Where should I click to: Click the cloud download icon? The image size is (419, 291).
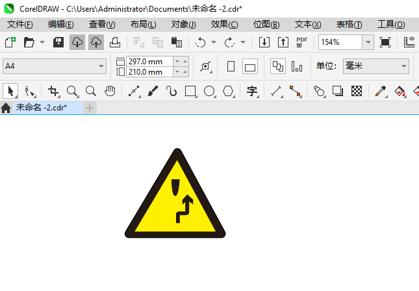tap(77, 42)
